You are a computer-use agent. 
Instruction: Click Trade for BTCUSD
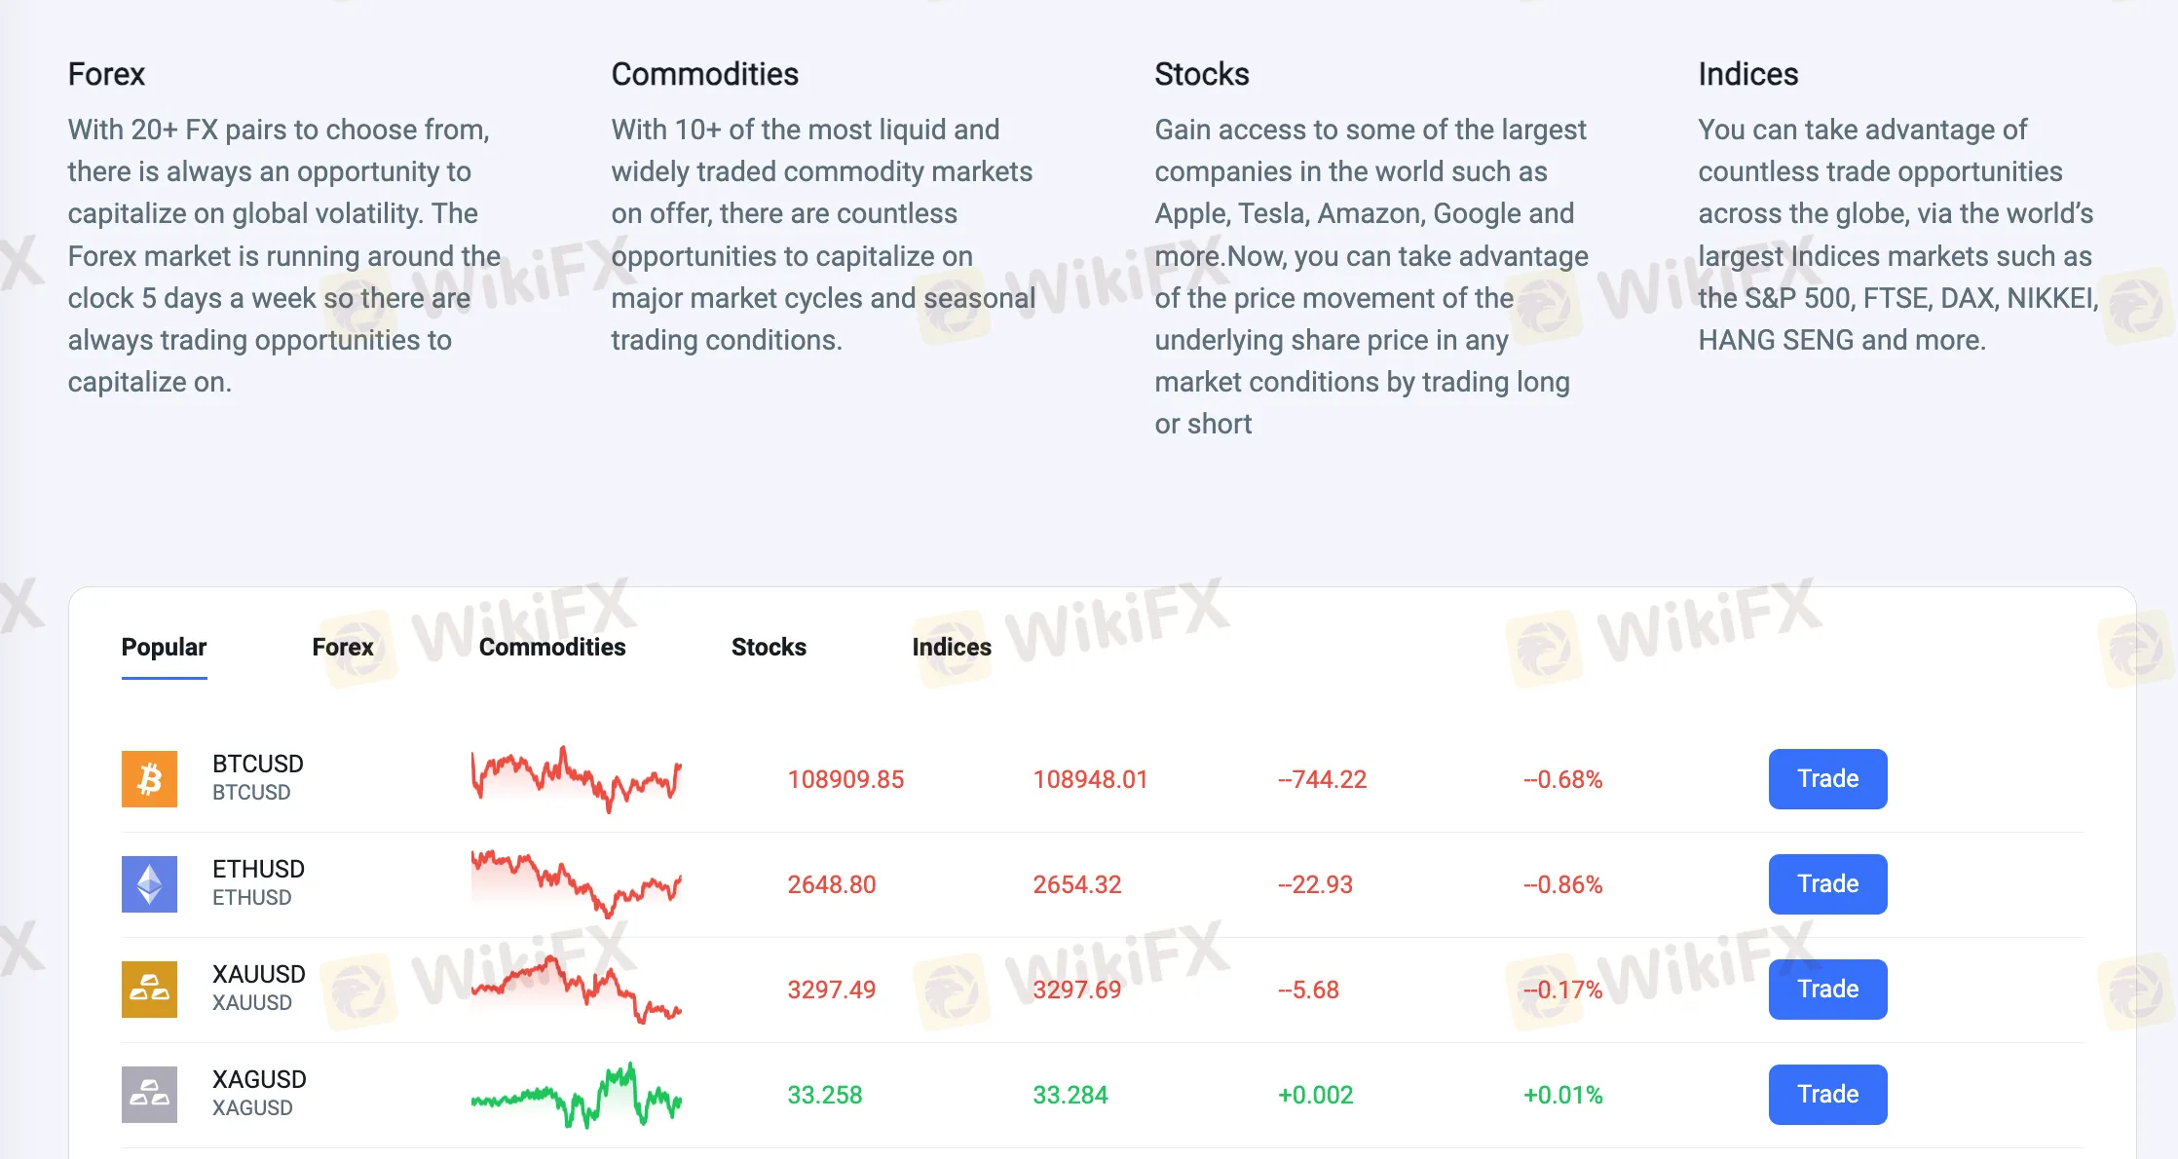tap(1827, 778)
